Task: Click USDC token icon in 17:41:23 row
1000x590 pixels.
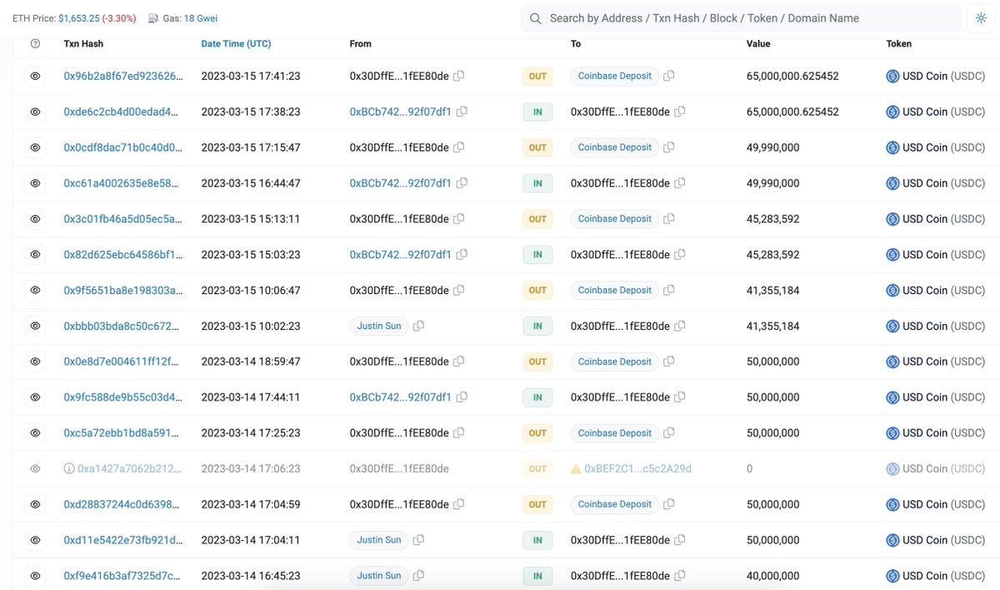Action: tap(892, 76)
